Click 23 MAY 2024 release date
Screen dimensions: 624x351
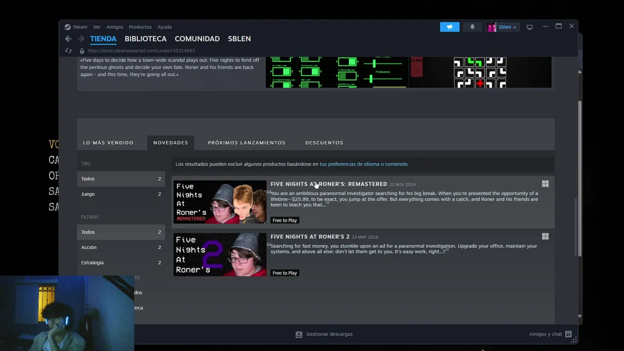tap(365, 237)
